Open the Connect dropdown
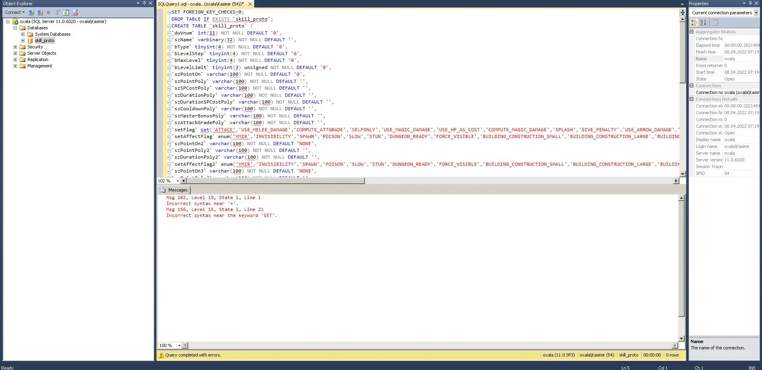 [x=15, y=12]
